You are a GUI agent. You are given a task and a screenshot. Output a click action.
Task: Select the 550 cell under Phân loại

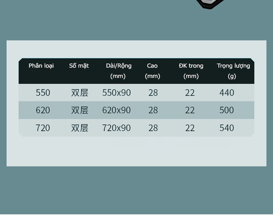[x=43, y=93]
